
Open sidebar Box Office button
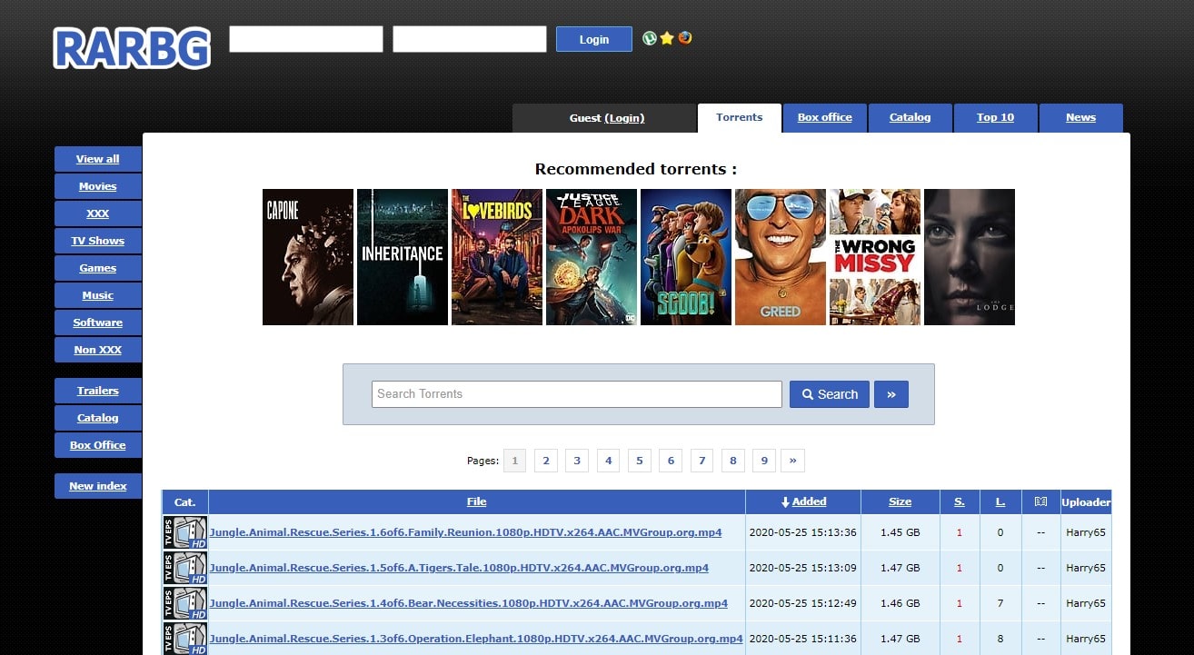click(98, 445)
